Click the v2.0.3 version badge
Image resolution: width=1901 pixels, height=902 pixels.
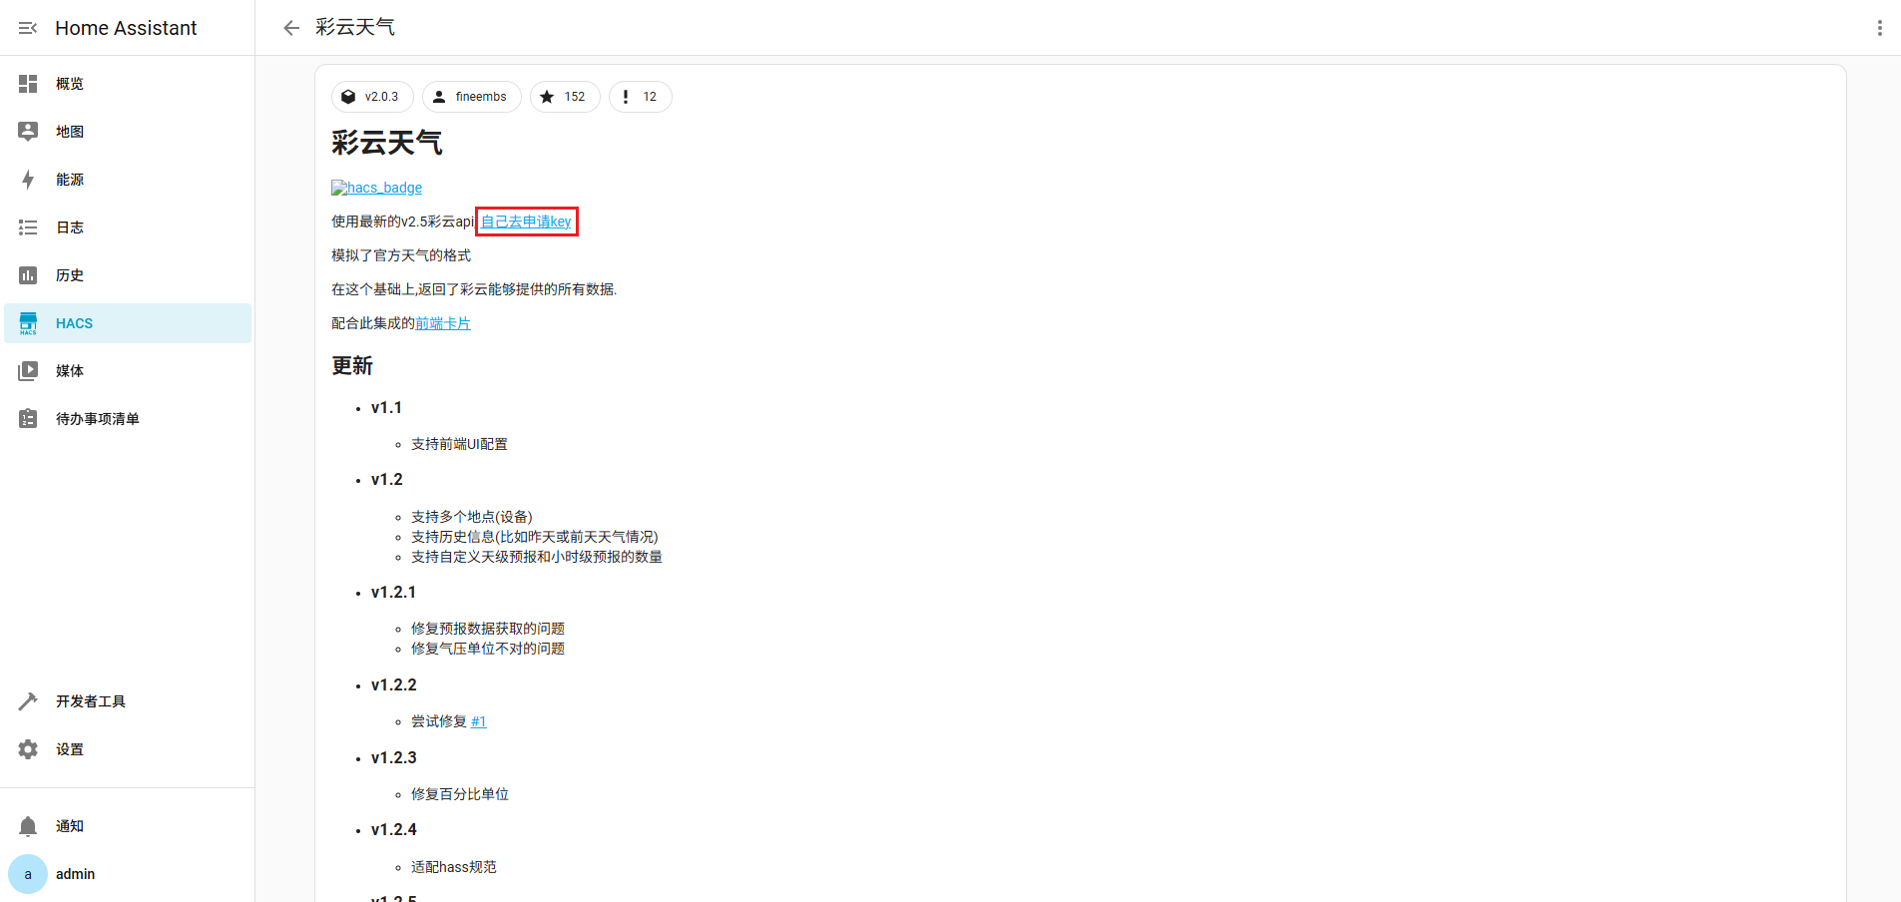(x=371, y=96)
